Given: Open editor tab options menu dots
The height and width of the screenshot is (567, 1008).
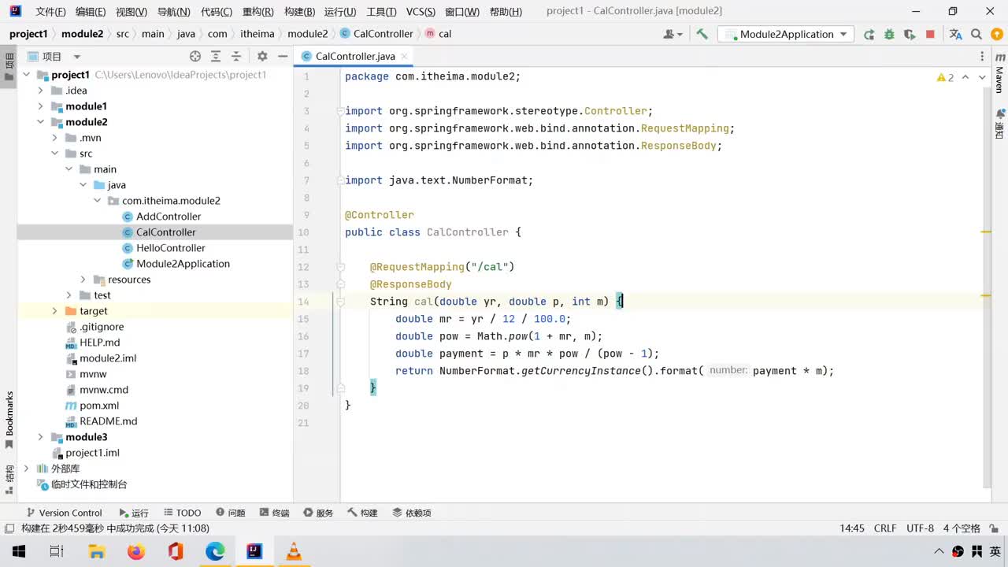Looking at the screenshot, I should pos(982,56).
